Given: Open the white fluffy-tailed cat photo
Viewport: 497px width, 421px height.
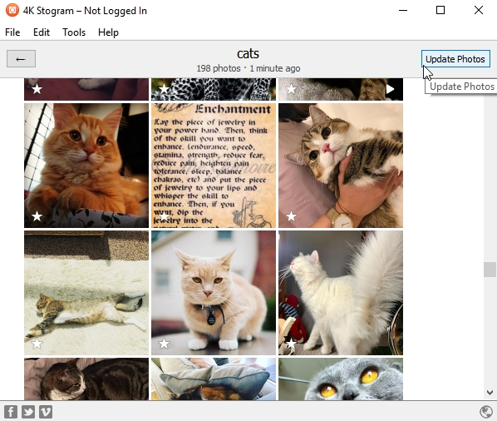Looking at the screenshot, I should [341, 293].
